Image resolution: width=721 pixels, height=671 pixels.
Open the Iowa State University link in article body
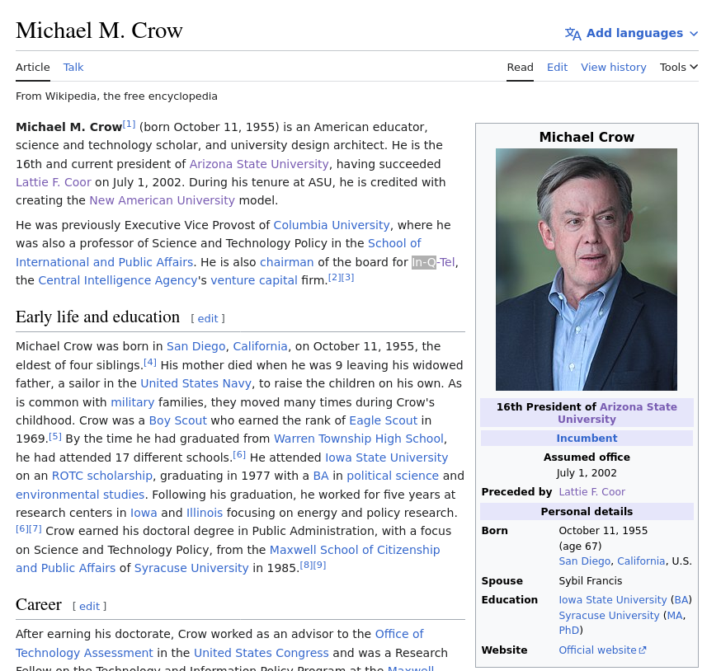[386, 457]
